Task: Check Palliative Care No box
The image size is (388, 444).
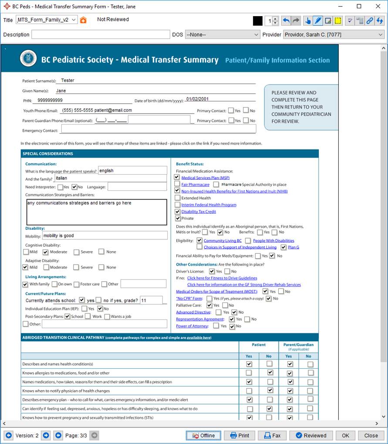Action: 225,305
